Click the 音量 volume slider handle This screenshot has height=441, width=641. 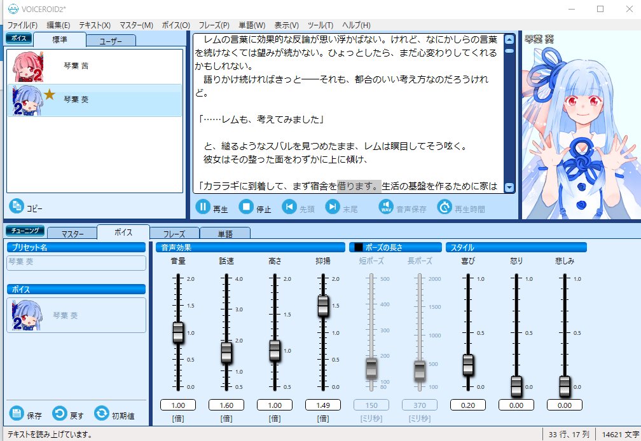[x=178, y=332]
